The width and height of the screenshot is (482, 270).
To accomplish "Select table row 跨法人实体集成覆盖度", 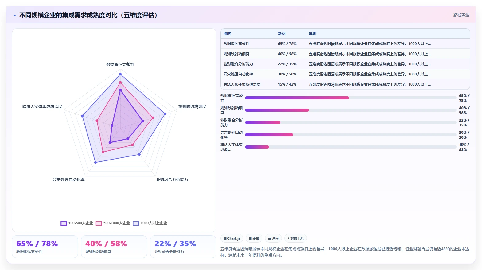I will [345, 84].
